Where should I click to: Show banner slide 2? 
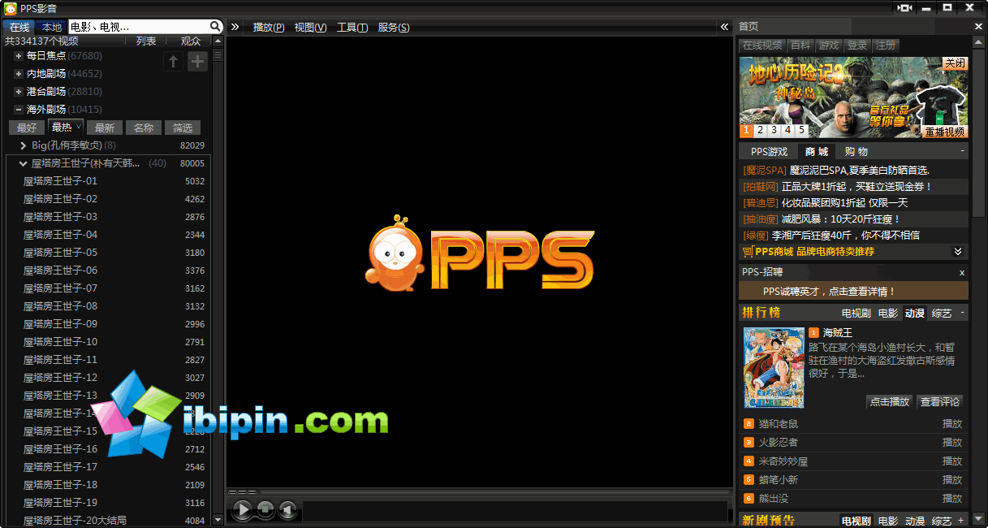coord(760,130)
